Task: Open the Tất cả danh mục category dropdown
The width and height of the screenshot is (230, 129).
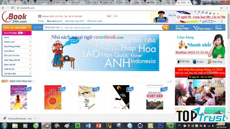Action: [53, 27]
